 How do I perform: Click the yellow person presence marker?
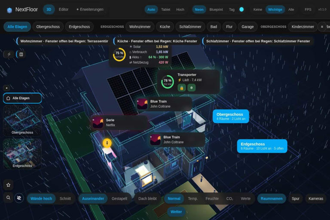click(107, 143)
